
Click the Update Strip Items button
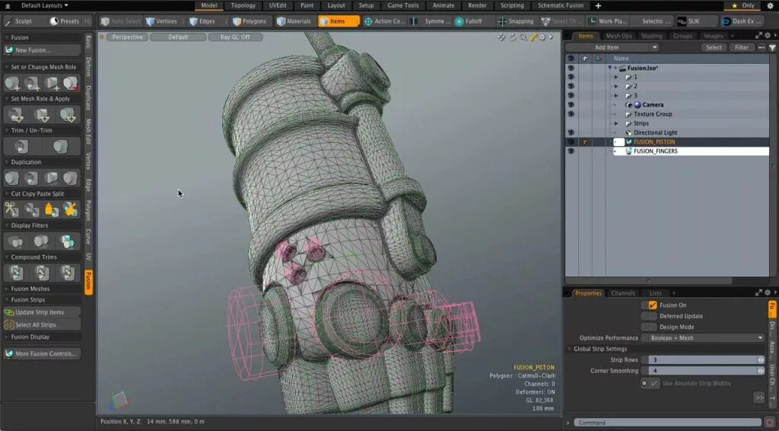click(42, 312)
